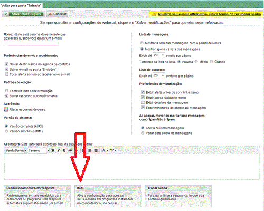Toggle Exibir alerta antes de abrir link

point(143,92)
